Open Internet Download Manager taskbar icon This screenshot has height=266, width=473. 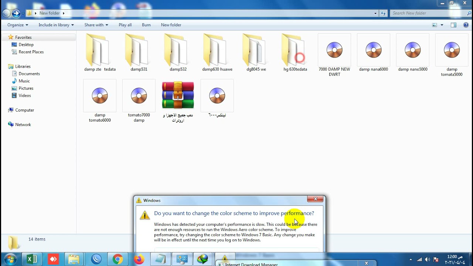203,259
